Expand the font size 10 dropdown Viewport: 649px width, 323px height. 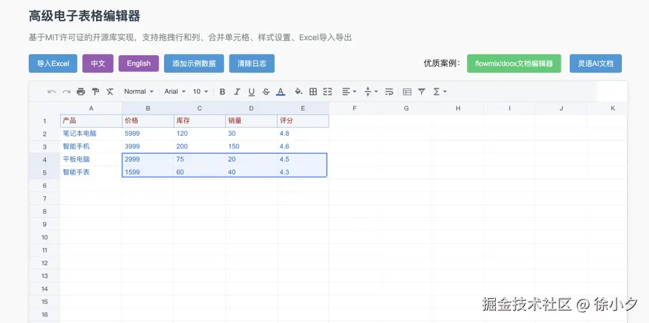(x=201, y=92)
